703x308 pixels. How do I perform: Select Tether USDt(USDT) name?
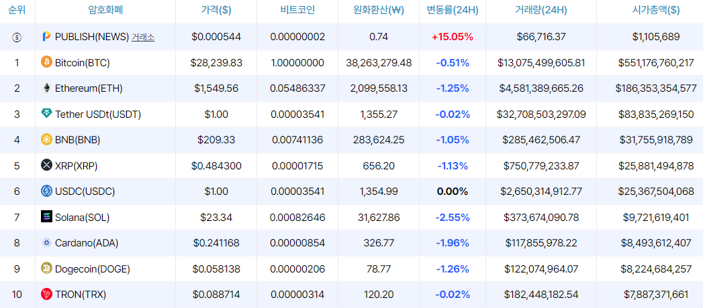tap(98, 114)
